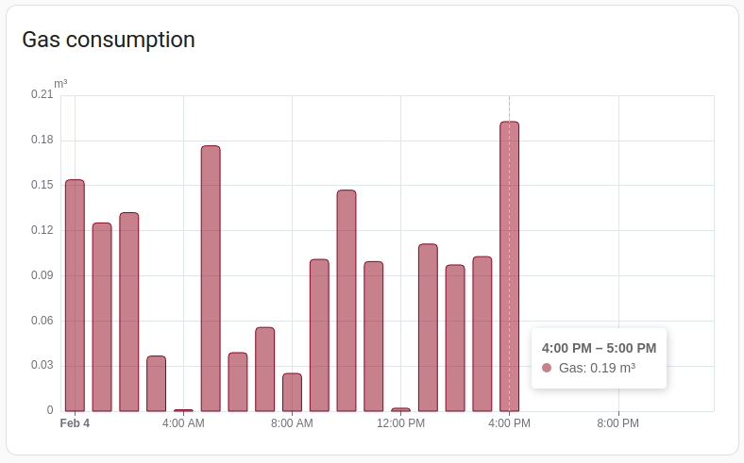Viewport: 744px width, 463px height.
Task: Click the 4:00 AM axis label
Action: click(x=183, y=423)
